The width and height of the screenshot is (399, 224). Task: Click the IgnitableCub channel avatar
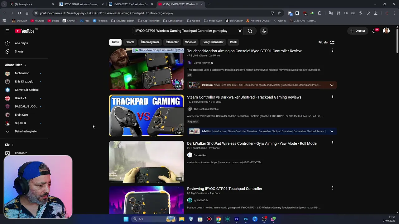point(190,200)
